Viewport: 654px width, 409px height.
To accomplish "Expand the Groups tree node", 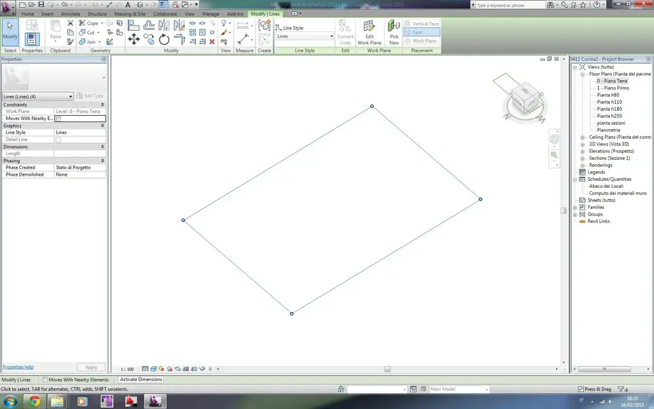I will (x=575, y=215).
